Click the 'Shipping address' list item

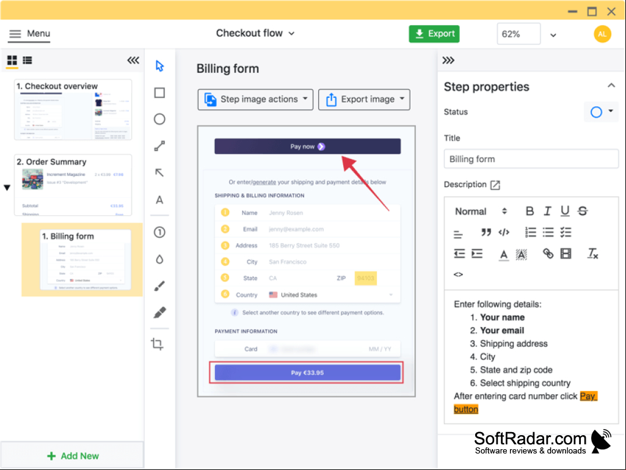click(x=514, y=343)
